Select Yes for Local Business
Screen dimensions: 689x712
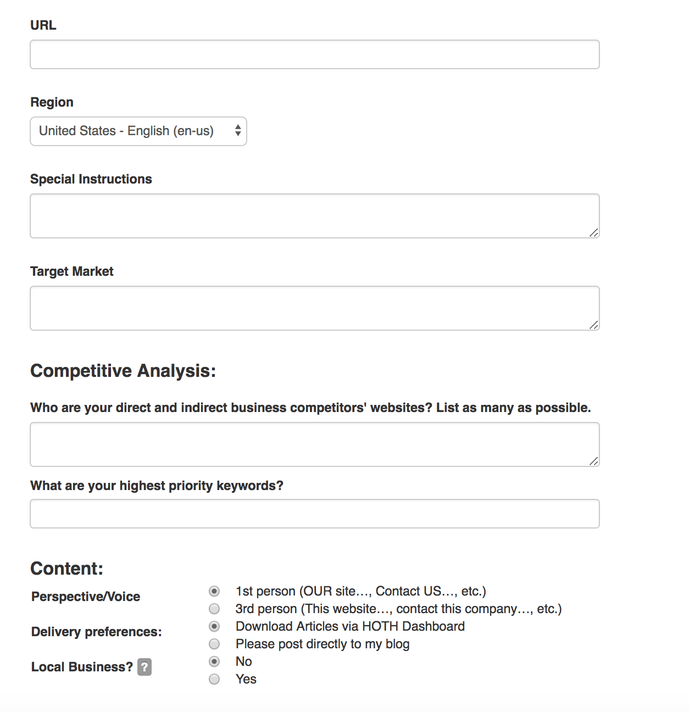click(214, 679)
